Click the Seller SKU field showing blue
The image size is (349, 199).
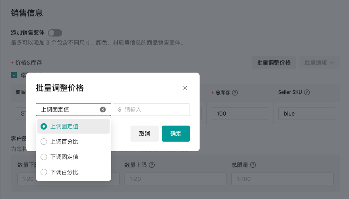(x=306, y=114)
